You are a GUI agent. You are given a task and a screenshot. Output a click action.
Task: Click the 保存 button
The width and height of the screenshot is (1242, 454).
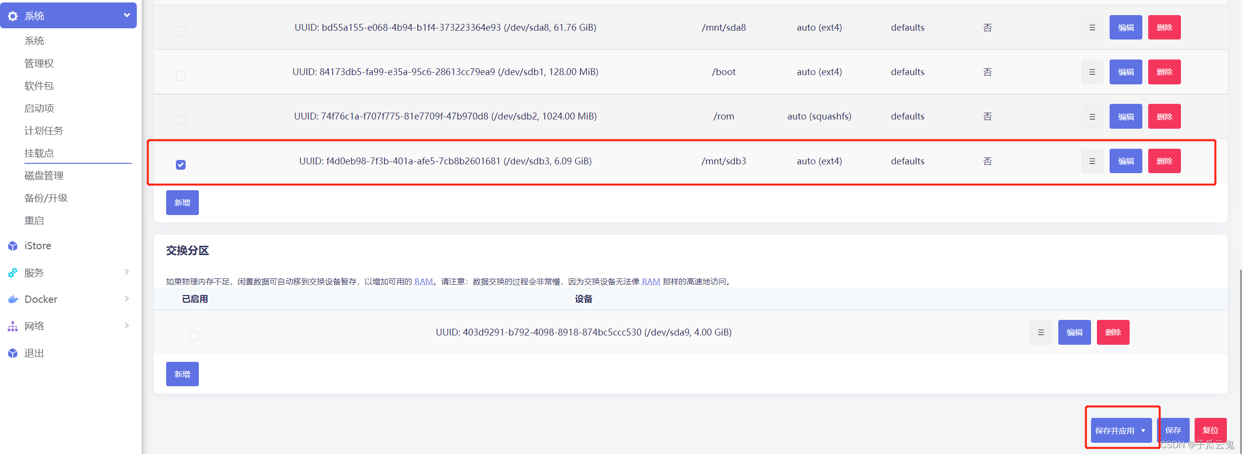tap(1173, 430)
